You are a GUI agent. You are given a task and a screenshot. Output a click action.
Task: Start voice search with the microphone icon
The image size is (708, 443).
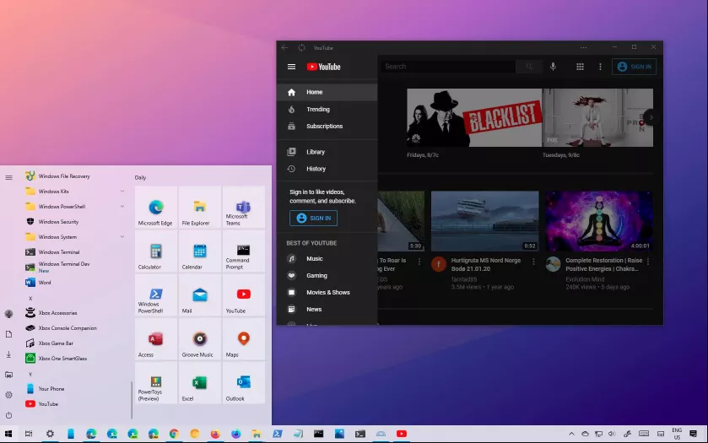553,67
